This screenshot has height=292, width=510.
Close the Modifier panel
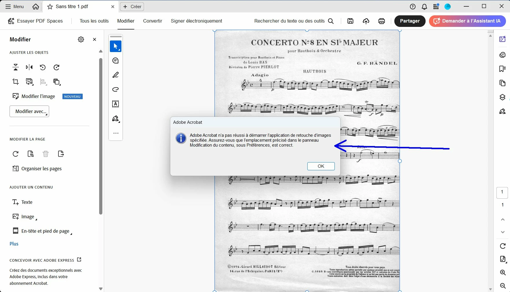tap(95, 39)
